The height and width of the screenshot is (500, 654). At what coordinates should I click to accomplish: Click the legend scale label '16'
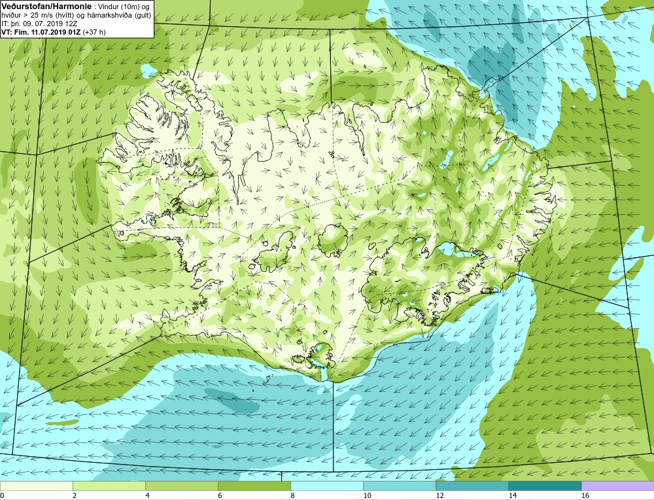point(585,495)
